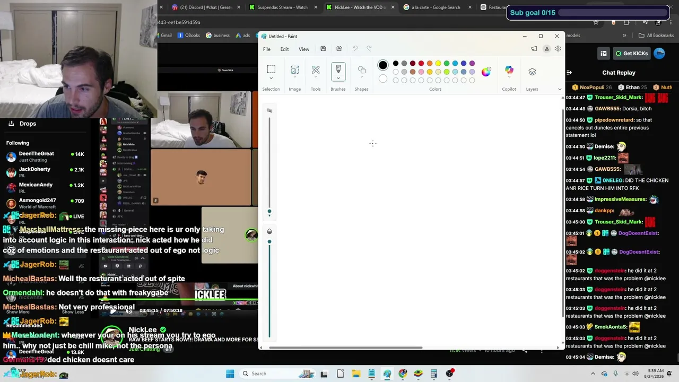The height and width of the screenshot is (382, 679).
Task: Click the Windows taskbar Search box
Action: coord(278,374)
